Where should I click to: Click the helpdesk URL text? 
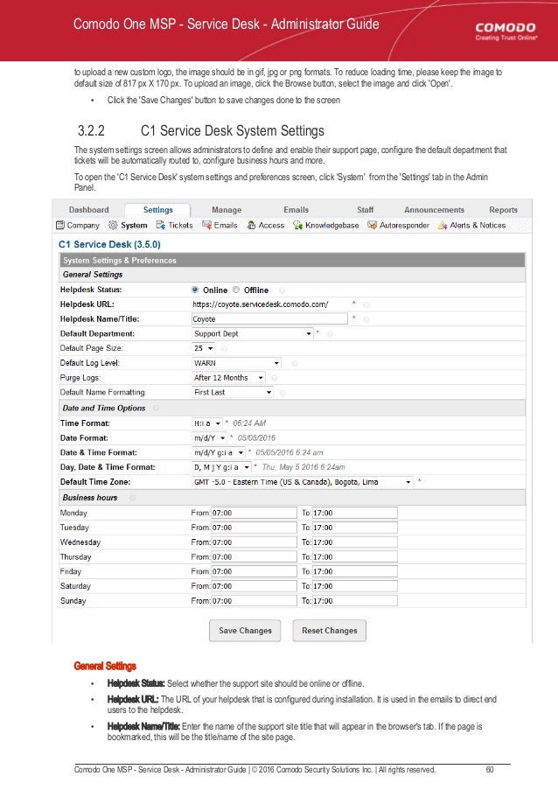[261, 304]
